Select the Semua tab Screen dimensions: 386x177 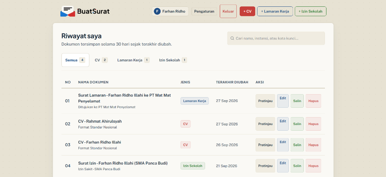coord(75,60)
